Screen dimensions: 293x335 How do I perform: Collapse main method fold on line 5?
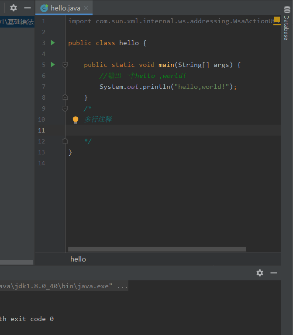(65, 65)
